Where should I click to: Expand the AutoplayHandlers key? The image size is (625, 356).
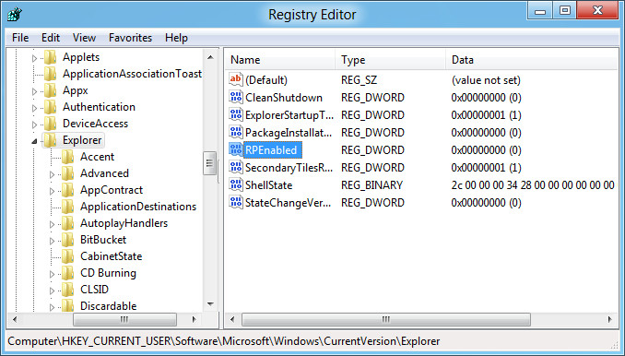[52, 224]
